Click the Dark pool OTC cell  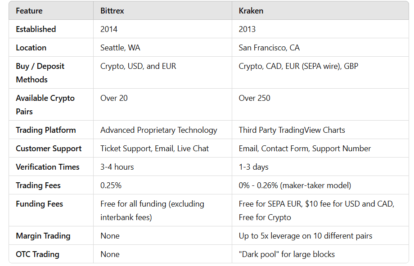[x=287, y=254]
